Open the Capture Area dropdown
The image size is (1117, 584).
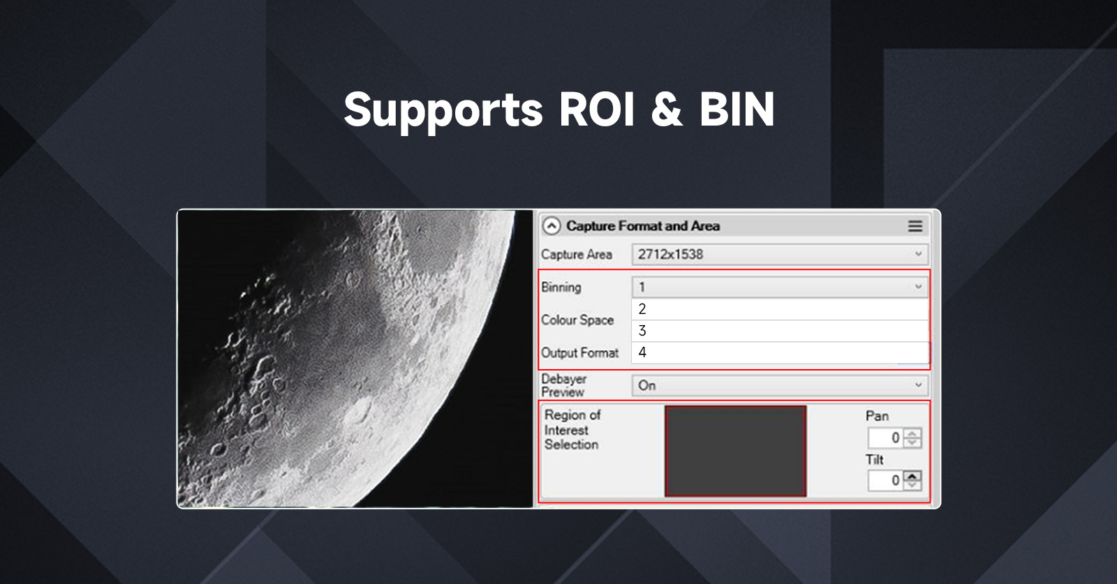coord(780,255)
